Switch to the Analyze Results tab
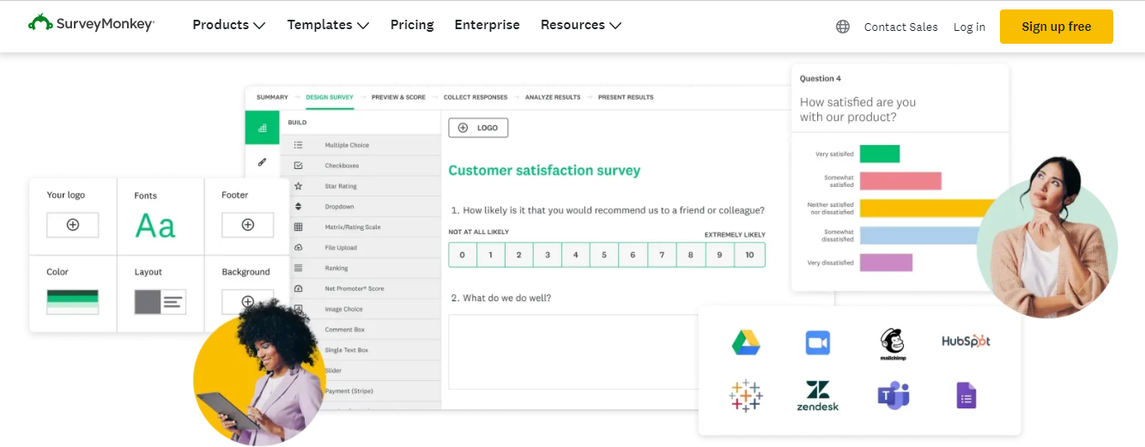 553,97
